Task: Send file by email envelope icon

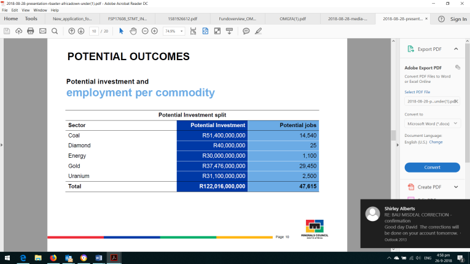Action: [x=42, y=31]
